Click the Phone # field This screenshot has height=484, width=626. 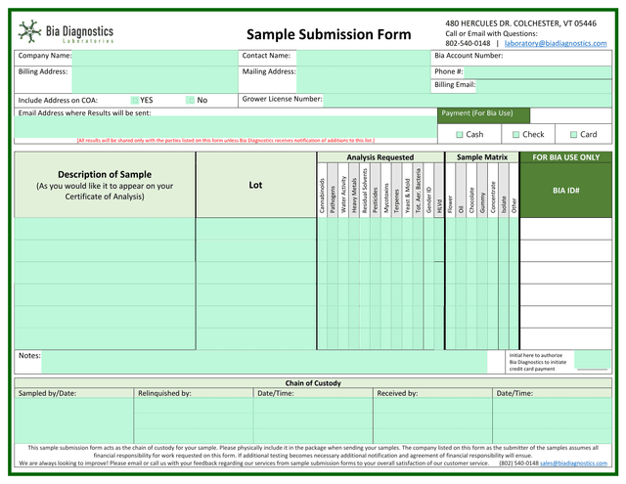click(x=537, y=72)
